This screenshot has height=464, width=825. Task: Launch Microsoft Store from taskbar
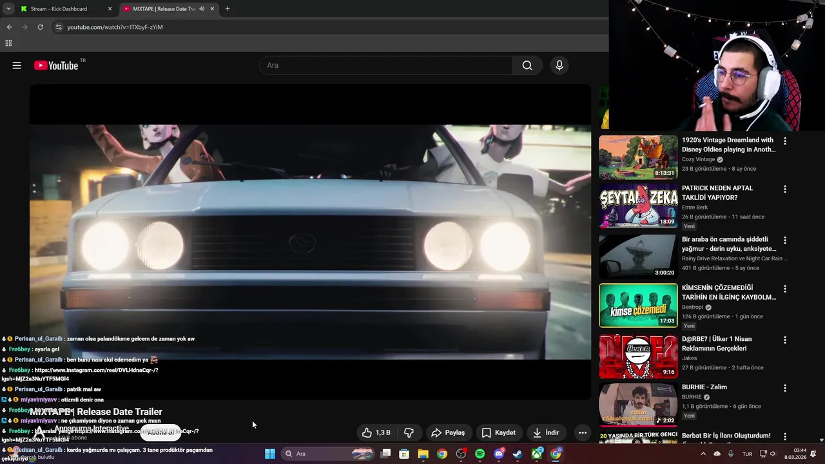404,454
